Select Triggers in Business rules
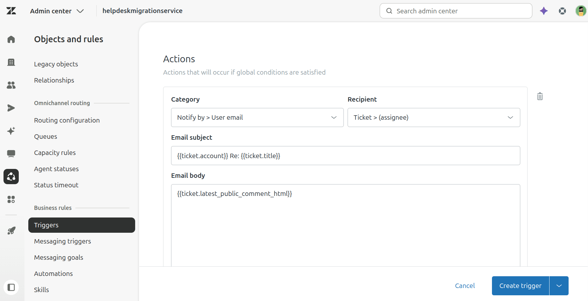588x301 pixels. pyautogui.click(x=82, y=225)
